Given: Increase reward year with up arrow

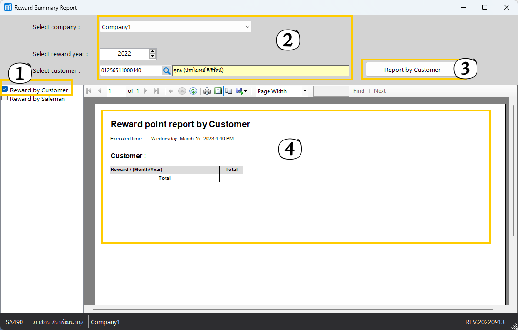Looking at the screenshot, I should pos(153,51).
